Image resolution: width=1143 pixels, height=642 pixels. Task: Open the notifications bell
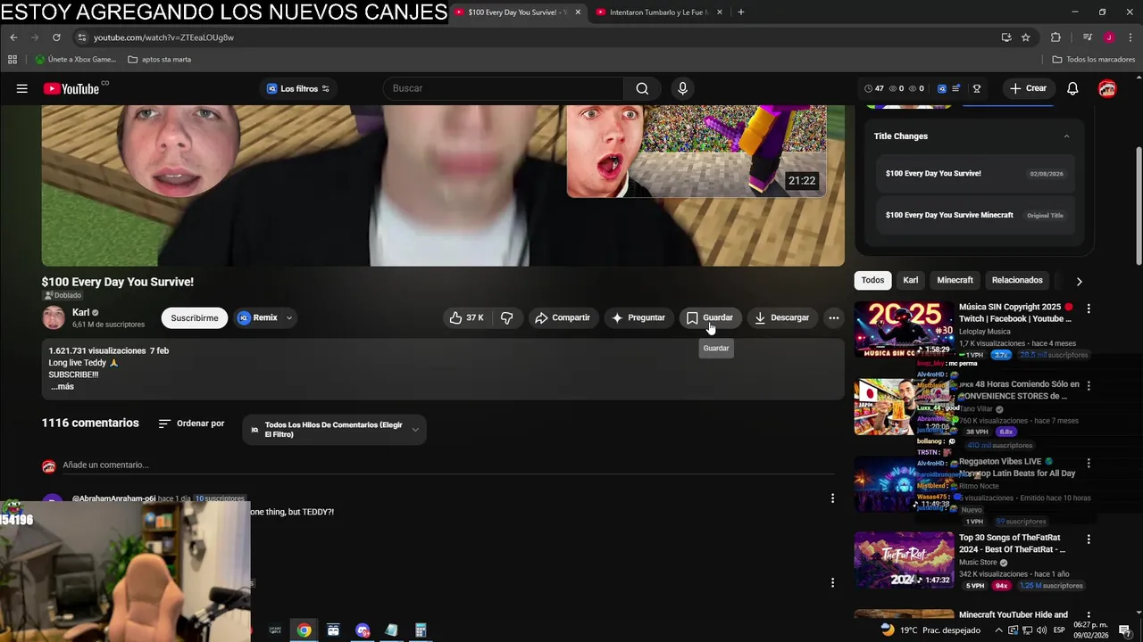pos(1072,88)
